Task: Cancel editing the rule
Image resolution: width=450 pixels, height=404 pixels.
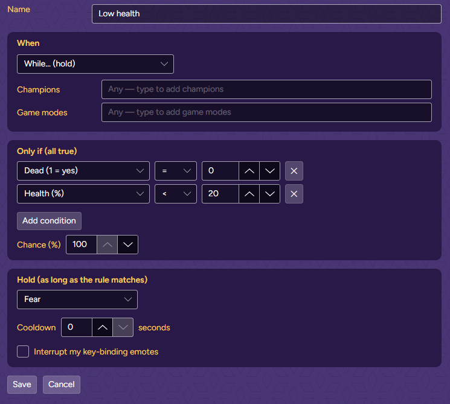Action: pos(62,385)
